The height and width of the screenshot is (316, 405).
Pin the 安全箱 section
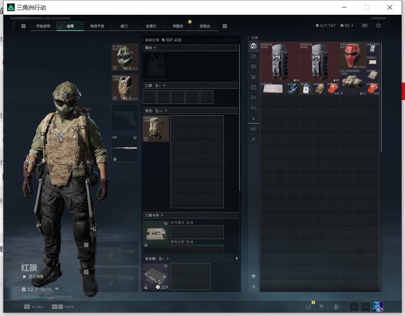tap(237, 259)
